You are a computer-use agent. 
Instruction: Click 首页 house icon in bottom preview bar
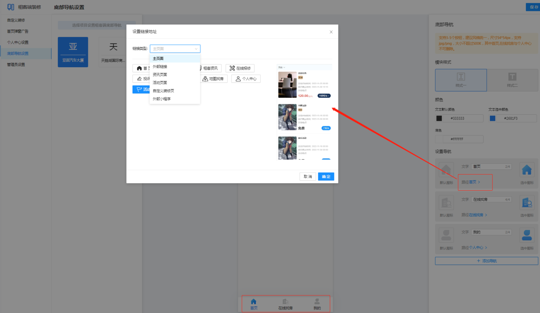[x=254, y=302]
